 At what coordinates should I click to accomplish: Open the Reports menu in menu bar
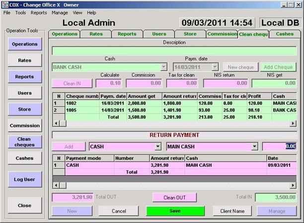(x=38, y=12)
